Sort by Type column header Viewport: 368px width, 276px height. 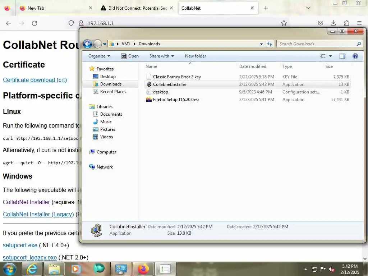(x=302, y=66)
